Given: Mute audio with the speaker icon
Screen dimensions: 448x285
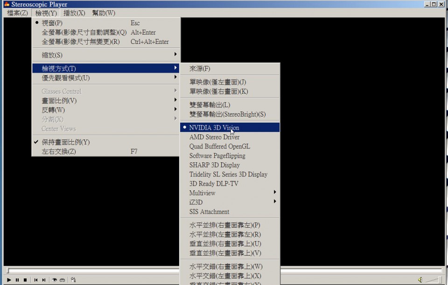Looking at the screenshot, I should 420,280.
